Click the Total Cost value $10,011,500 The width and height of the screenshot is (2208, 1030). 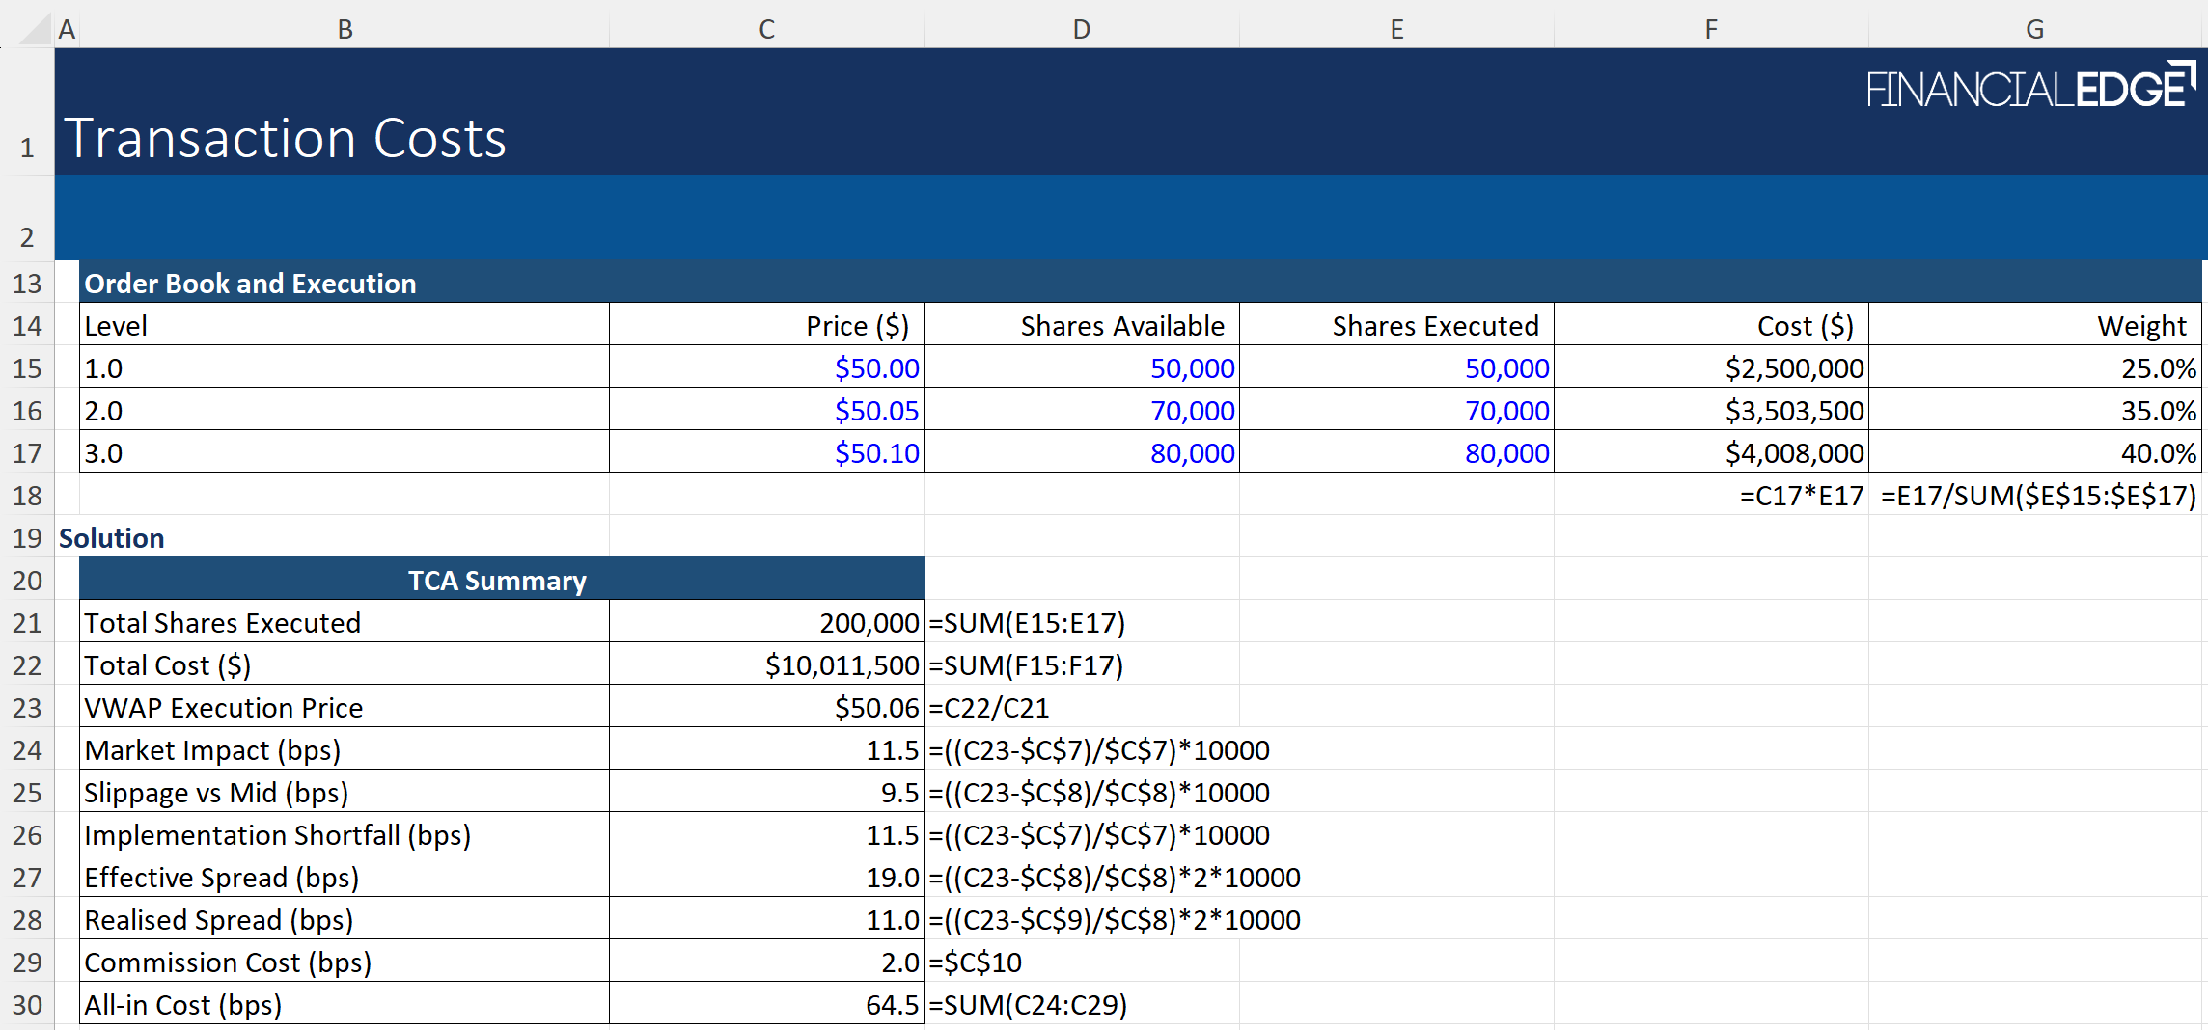(x=842, y=665)
